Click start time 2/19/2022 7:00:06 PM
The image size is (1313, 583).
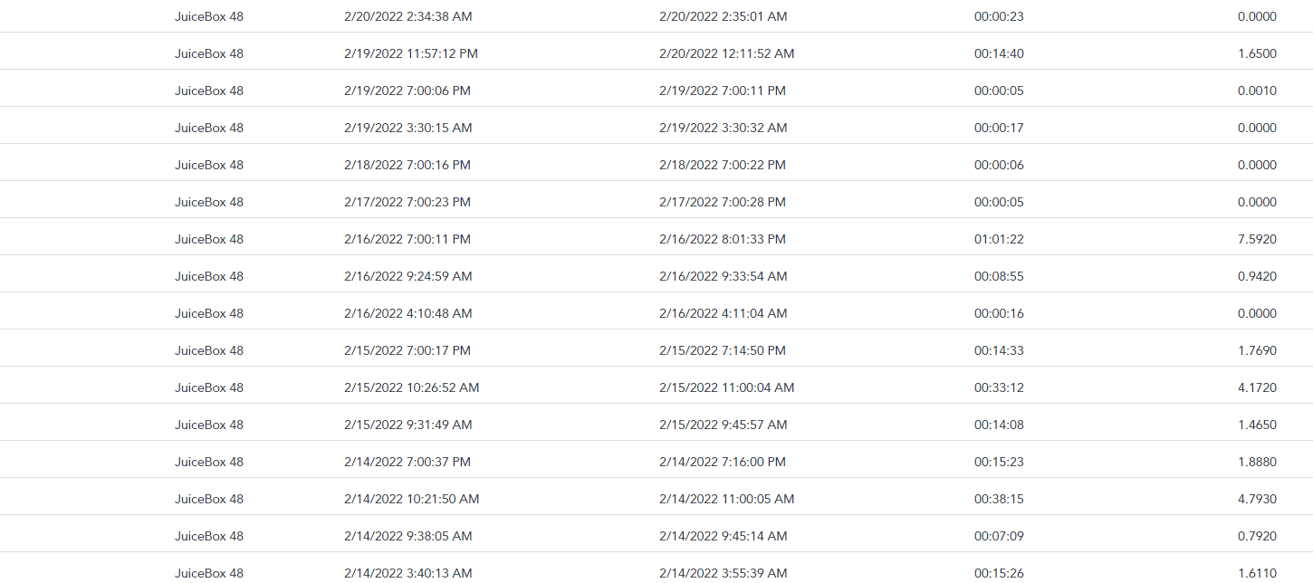pos(407,91)
